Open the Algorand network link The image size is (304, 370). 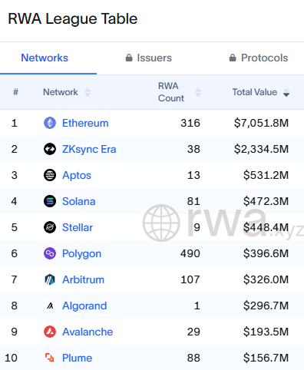pos(84,306)
